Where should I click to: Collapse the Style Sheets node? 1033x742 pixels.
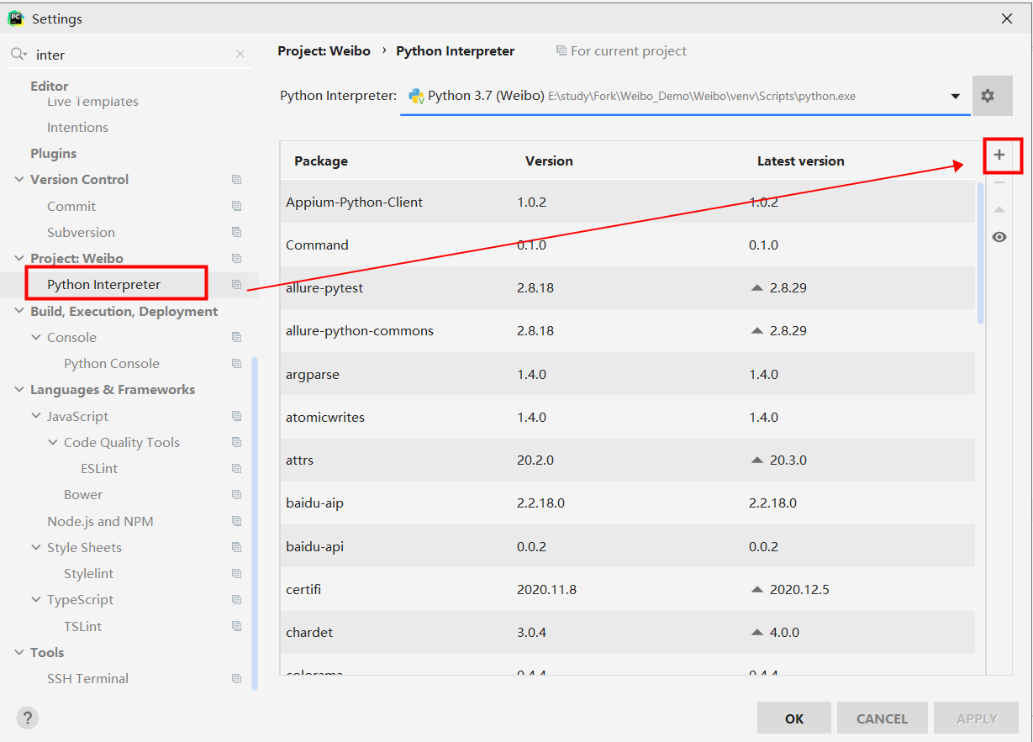36,548
